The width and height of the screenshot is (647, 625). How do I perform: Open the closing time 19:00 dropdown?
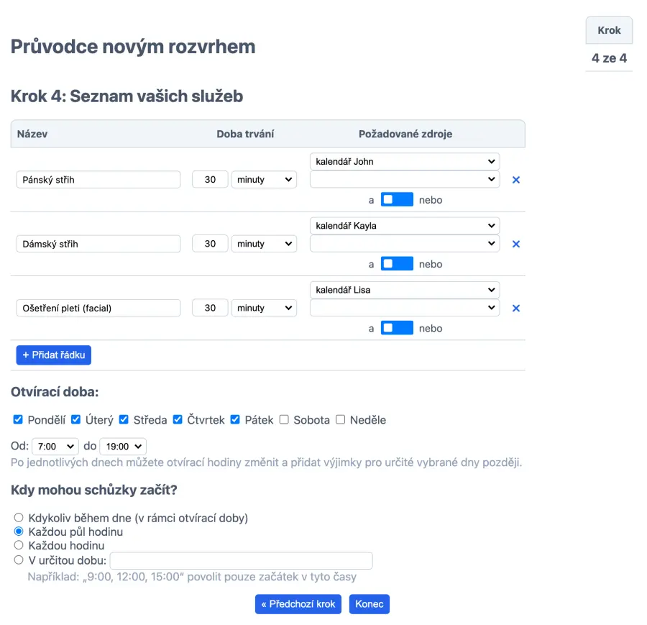[122, 447]
